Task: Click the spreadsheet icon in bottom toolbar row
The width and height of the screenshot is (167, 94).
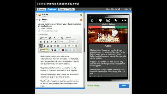Action: click(x=52, y=50)
